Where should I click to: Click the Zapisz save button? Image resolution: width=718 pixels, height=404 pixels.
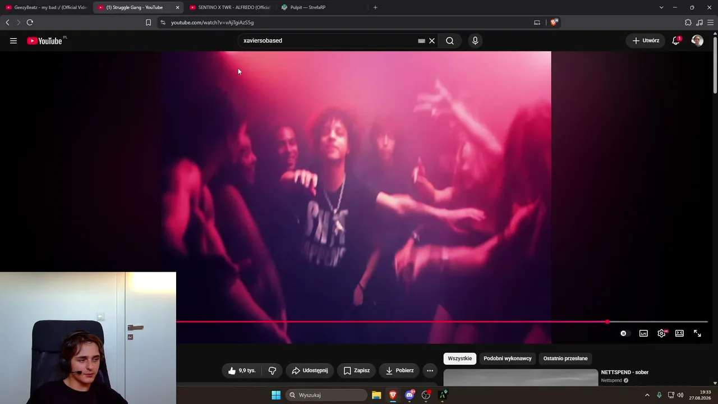356,371
